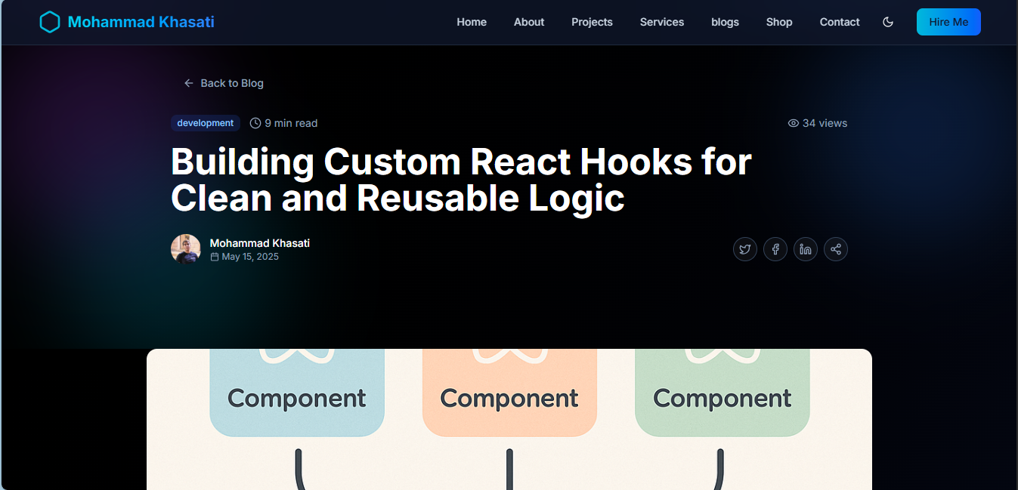Open the Home menu item
The height and width of the screenshot is (490, 1018).
pos(472,22)
